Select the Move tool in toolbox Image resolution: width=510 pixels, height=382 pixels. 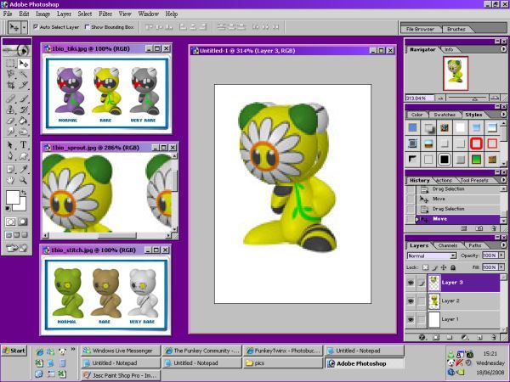(23, 64)
